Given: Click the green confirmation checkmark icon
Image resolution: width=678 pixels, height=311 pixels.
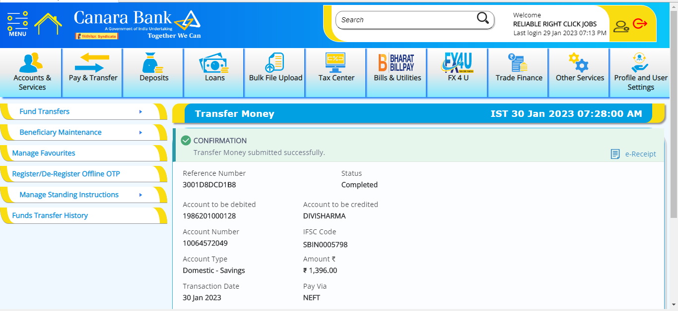Looking at the screenshot, I should pos(186,141).
